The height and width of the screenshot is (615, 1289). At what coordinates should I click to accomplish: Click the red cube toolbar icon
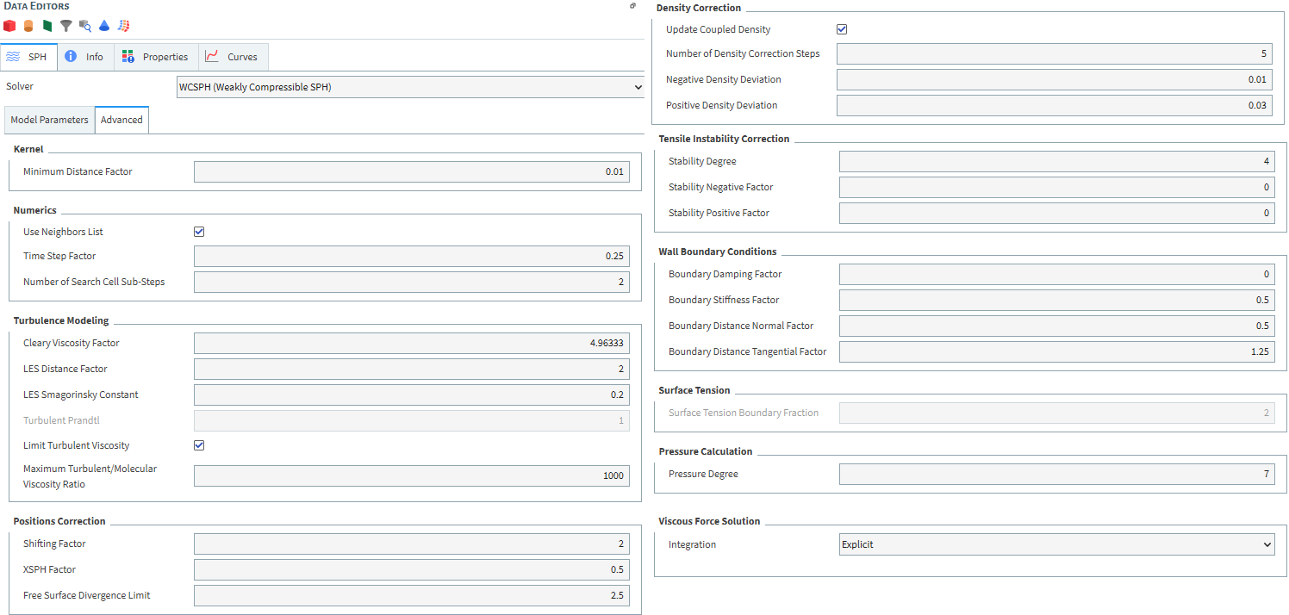9,26
